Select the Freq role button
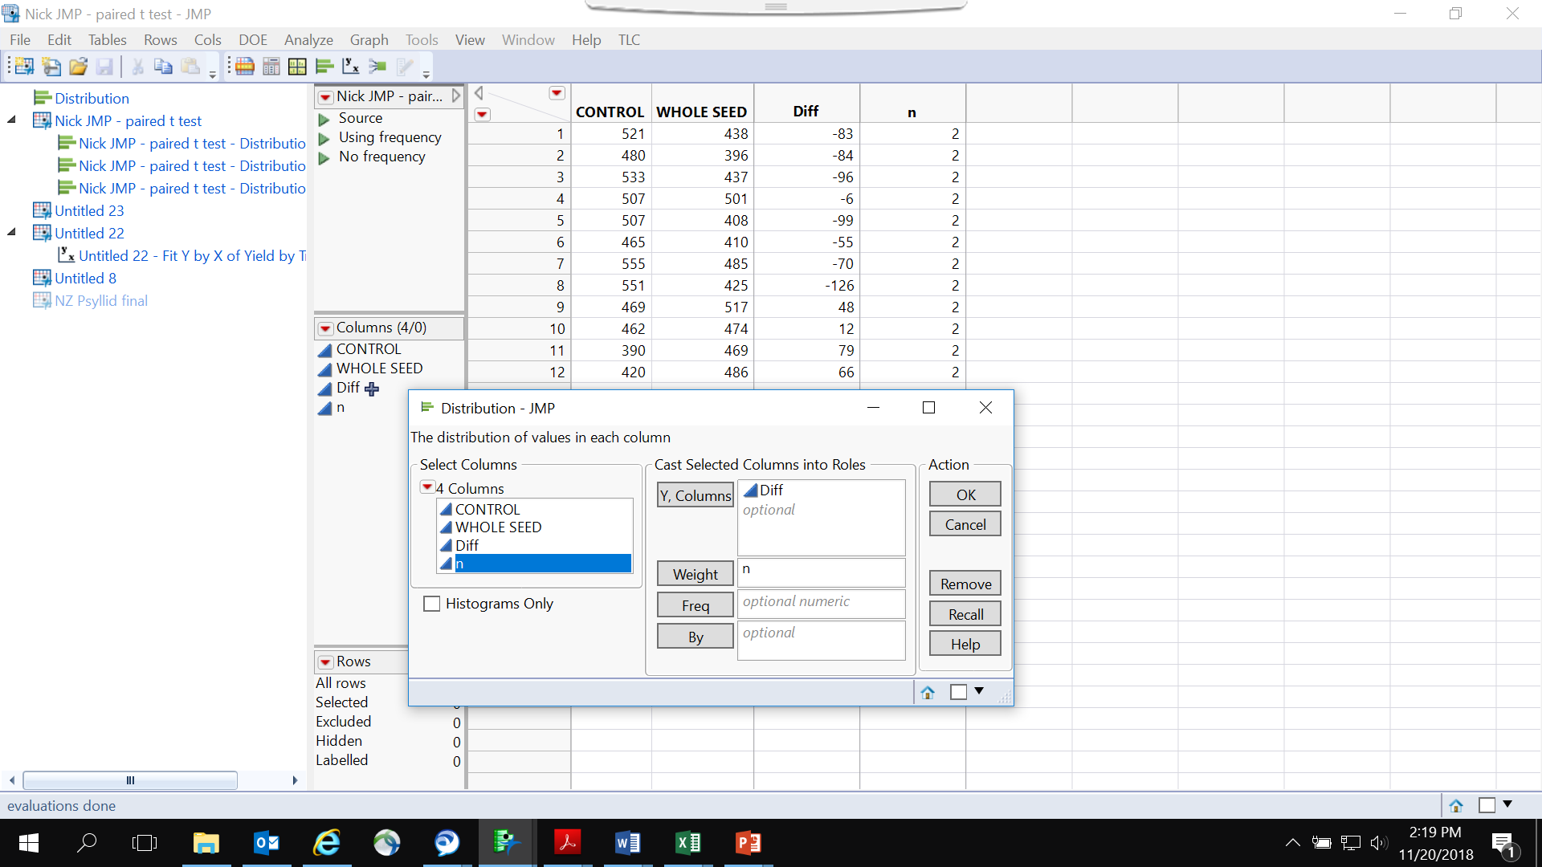Viewport: 1542px width, 867px height. tap(696, 604)
